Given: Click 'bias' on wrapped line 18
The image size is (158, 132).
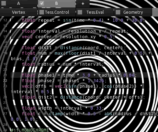Looking at the screenshot, I should (16, 59).
